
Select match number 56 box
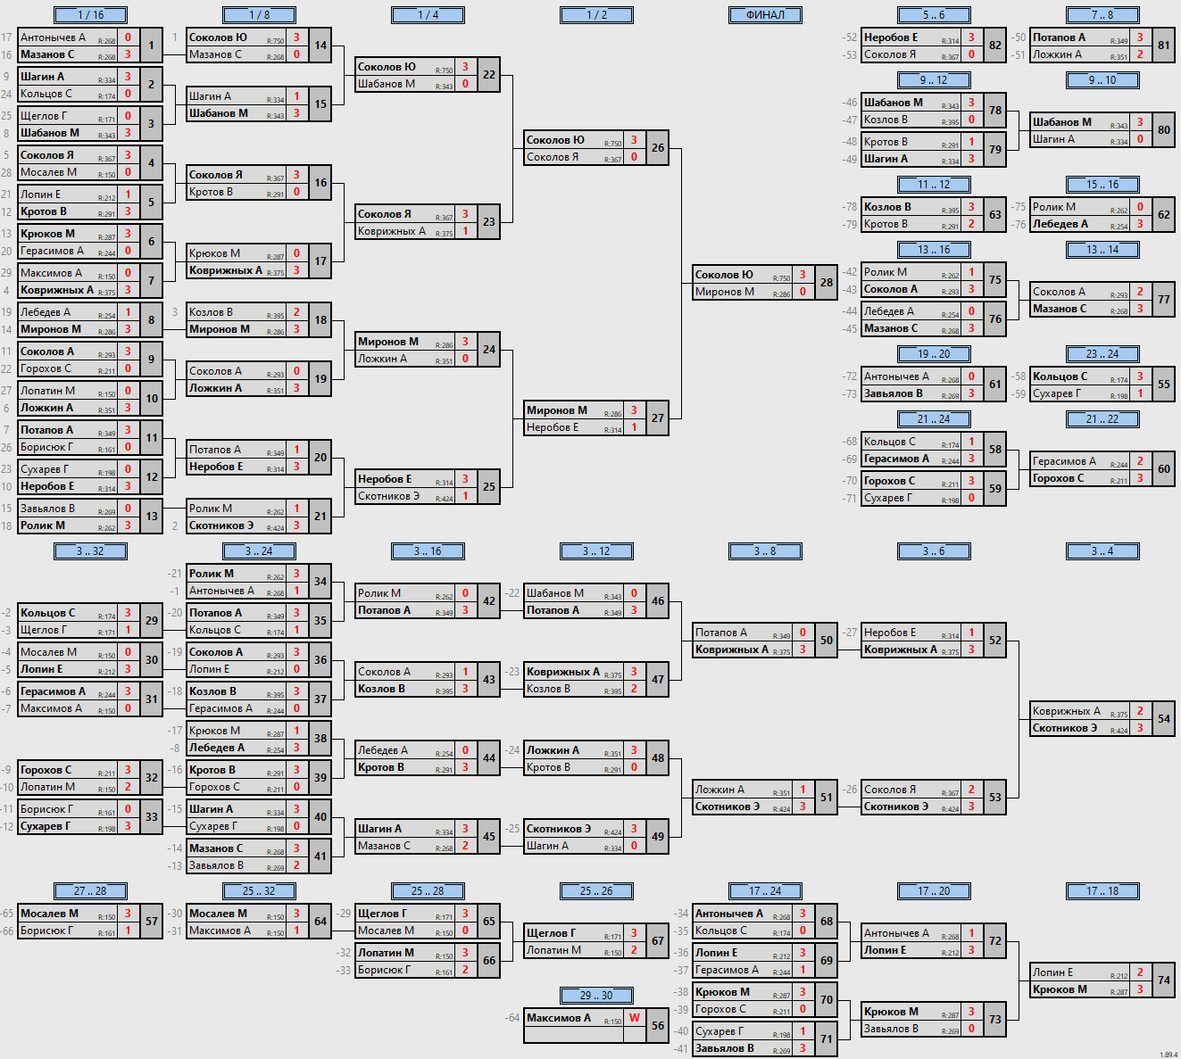[658, 1026]
